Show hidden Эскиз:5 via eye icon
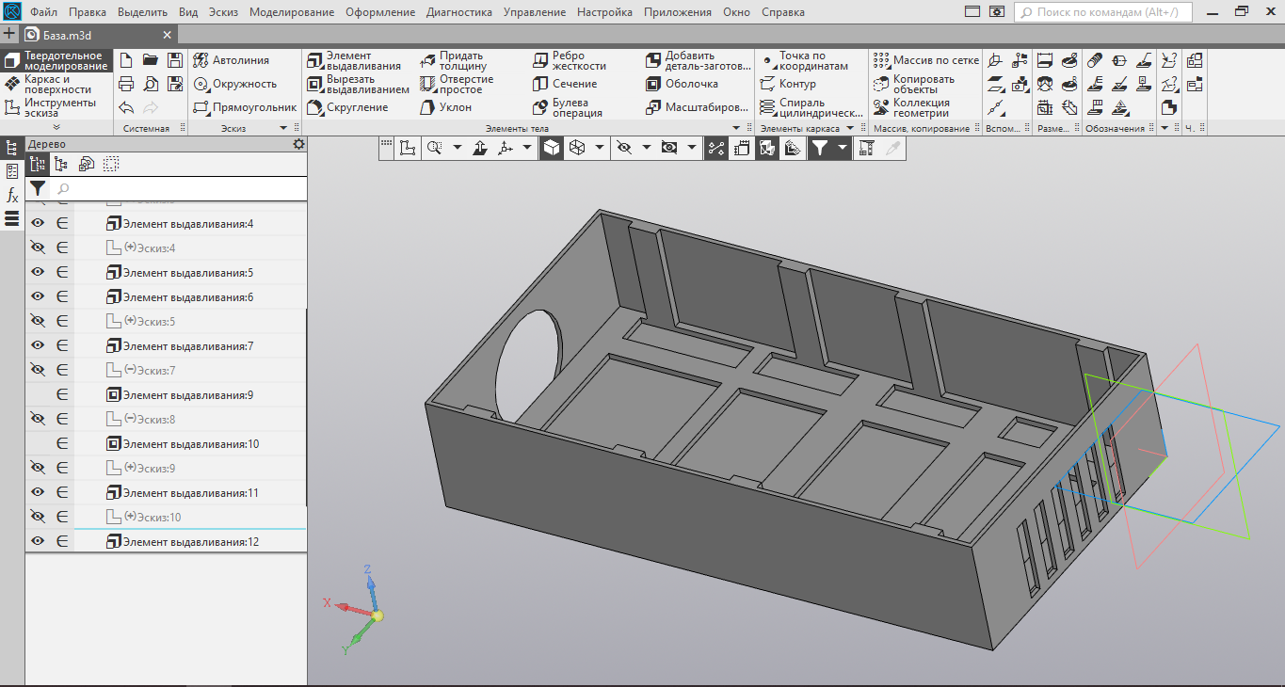1285x687 pixels. click(x=38, y=322)
